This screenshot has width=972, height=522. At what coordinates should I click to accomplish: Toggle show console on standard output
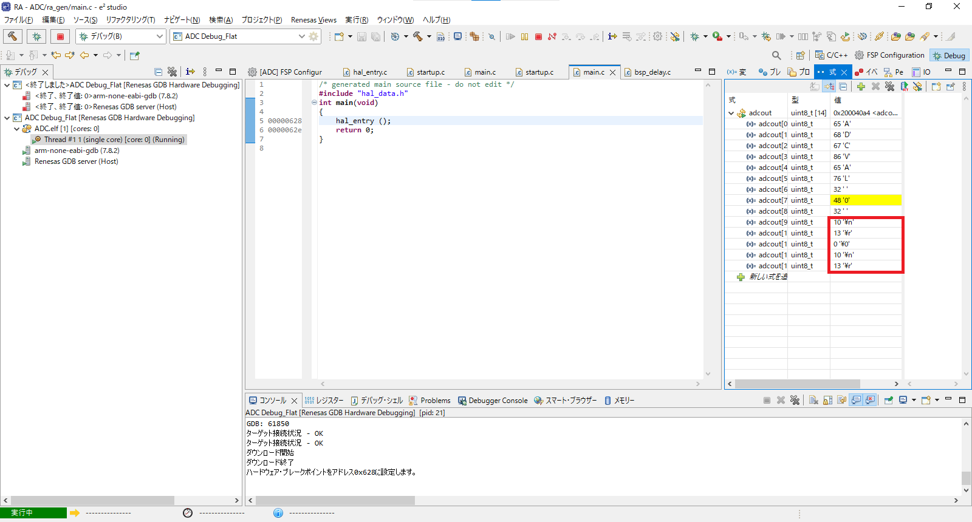[856, 401]
